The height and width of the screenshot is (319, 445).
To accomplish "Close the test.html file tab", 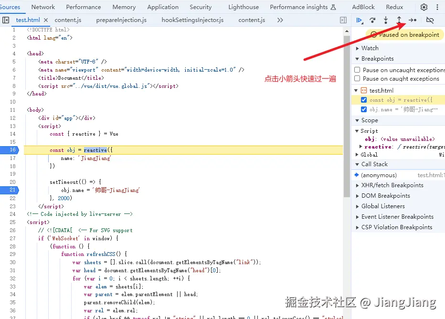I will coord(46,20).
